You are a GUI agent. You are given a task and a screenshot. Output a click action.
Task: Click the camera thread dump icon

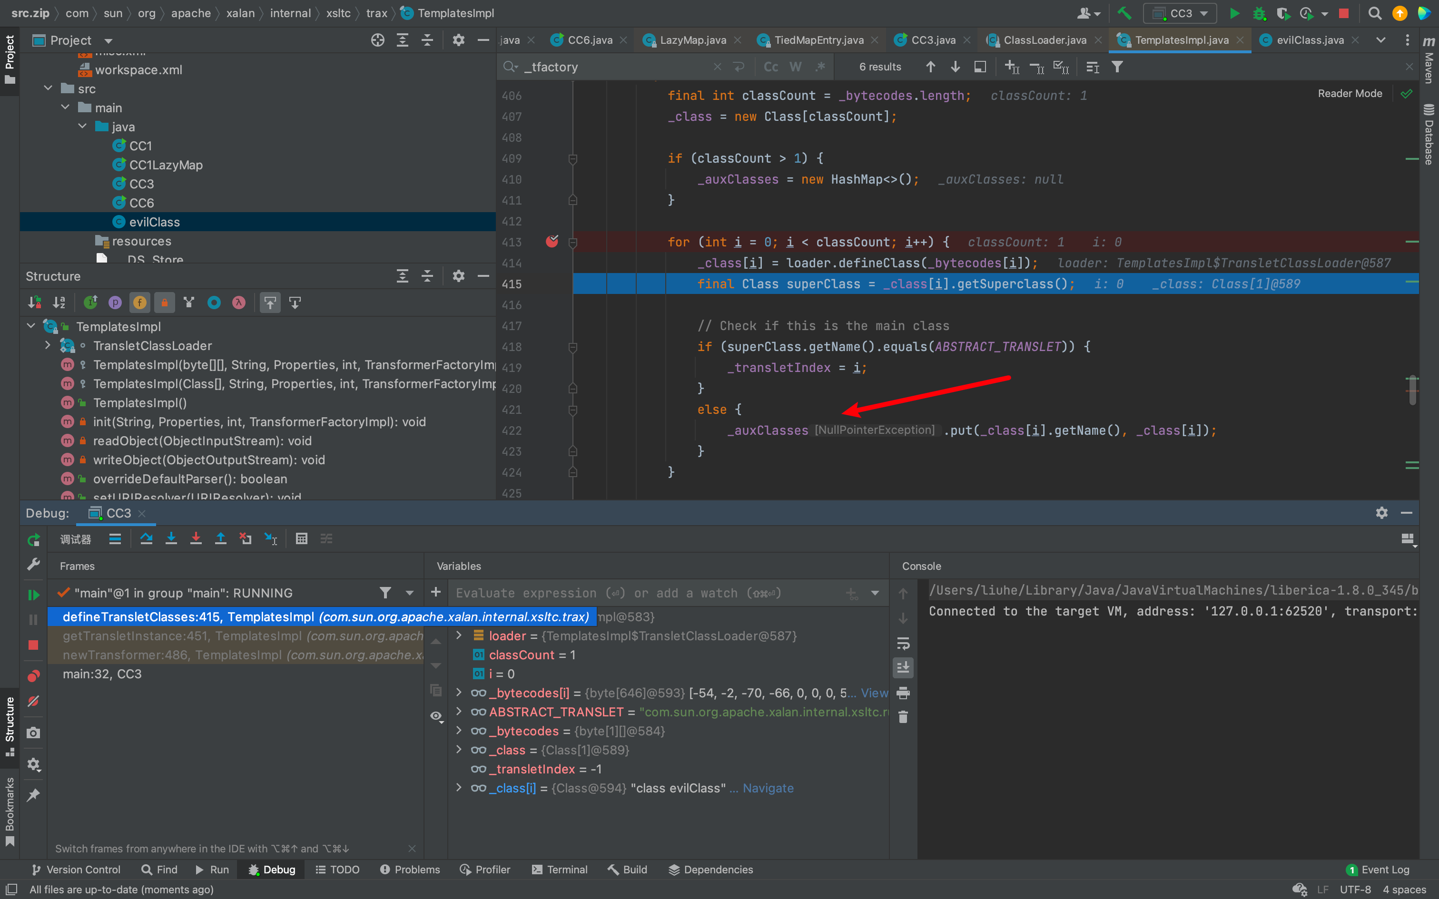click(x=33, y=733)
